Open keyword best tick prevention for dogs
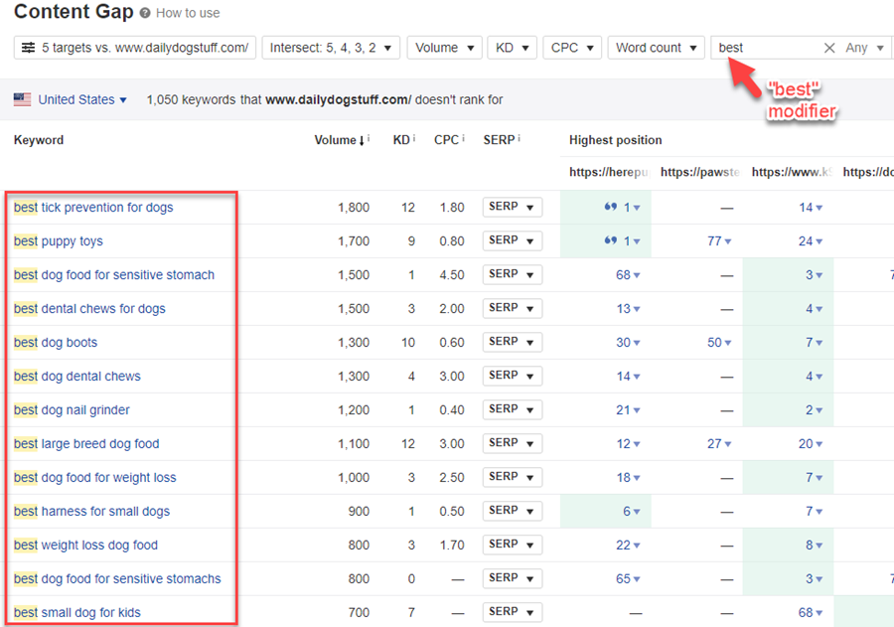Screen dimensions: 894x627 point(93,208)
